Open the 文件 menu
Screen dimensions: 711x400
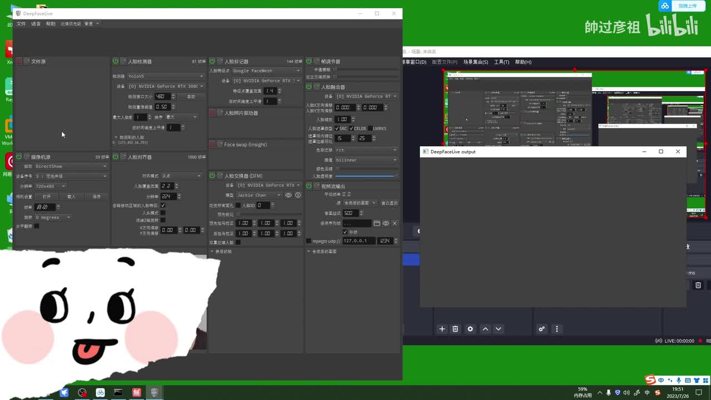pyautogui.click(x=21, y=24)
